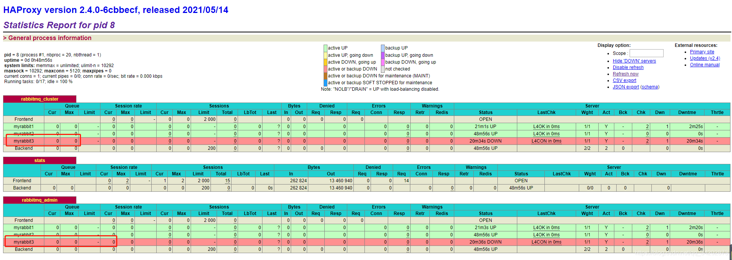Click the '21m3s UP' status cell
Viewport: 732px width, 260px height.
click(486, 228)
